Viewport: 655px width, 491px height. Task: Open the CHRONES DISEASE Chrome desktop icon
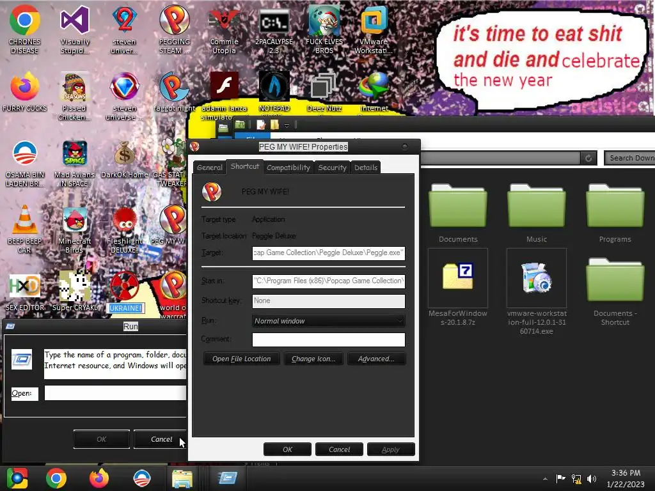coord(24,29)
